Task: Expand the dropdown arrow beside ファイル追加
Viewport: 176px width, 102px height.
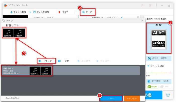Action: tap(30, 12)
